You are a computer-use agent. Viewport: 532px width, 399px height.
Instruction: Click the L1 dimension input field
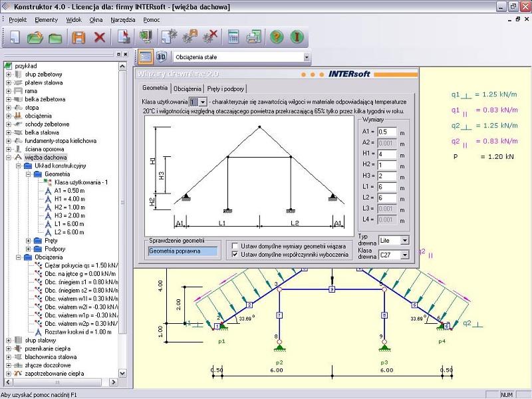pos(387,187)
